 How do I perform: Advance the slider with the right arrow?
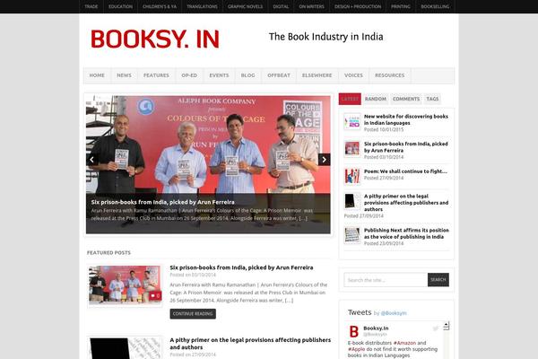tap(324, 160)
